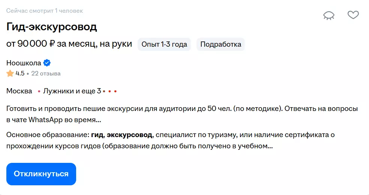Click the Опыт 1-3 года tag

[x=164, y=44]
